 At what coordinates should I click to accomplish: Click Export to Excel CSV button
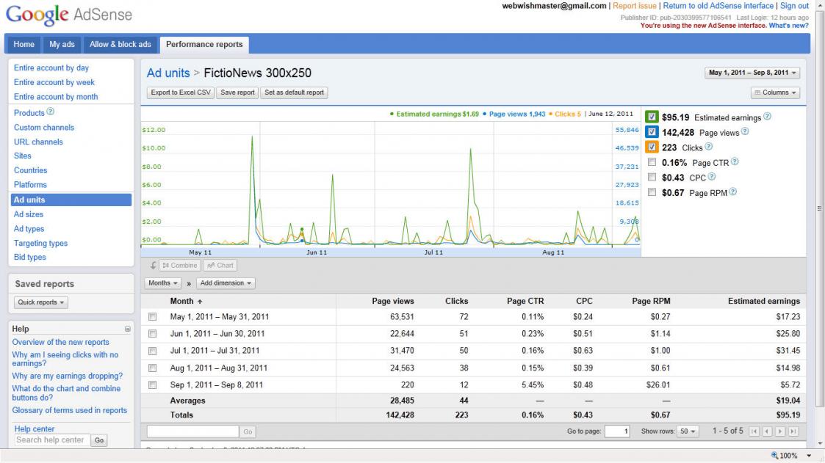pyautogui.click(x=181, y=92)
